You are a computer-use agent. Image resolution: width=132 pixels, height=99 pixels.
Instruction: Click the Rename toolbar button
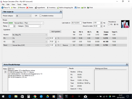click(21, 8)
